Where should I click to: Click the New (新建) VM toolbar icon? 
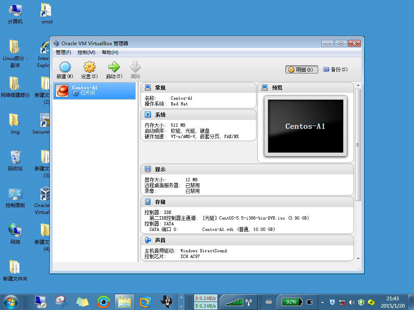pos(65,67)
